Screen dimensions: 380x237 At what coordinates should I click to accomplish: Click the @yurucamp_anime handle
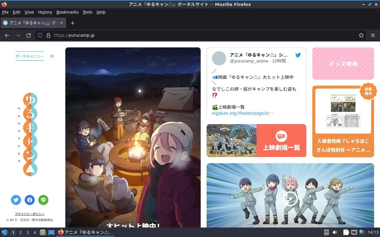[249, 61]
